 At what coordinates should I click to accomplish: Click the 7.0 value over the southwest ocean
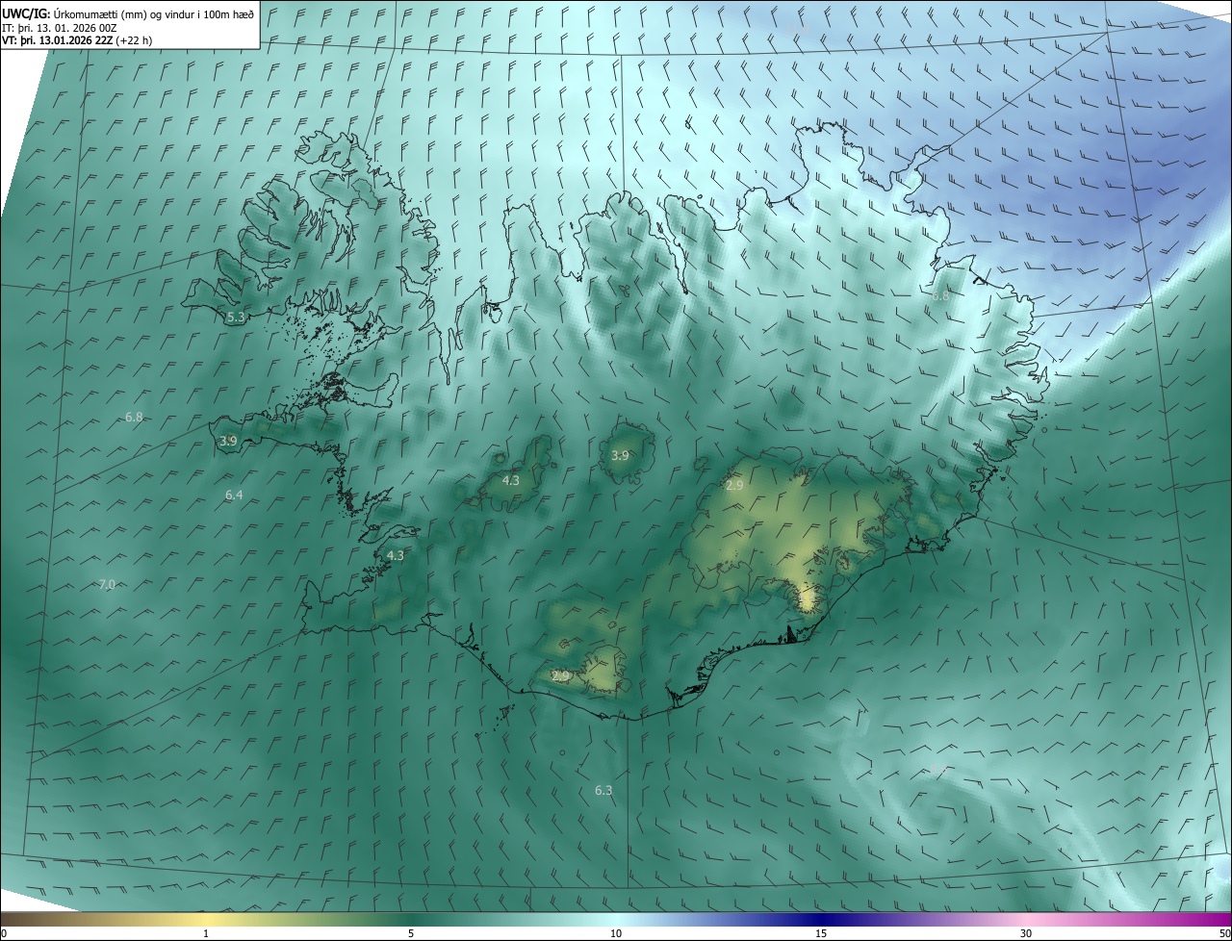pos(107,584)
